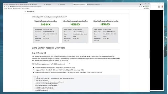Open the 'Welcome to VMware' bookmark
This screenshot has width=168, height=94.
click(x=17, y=8)
